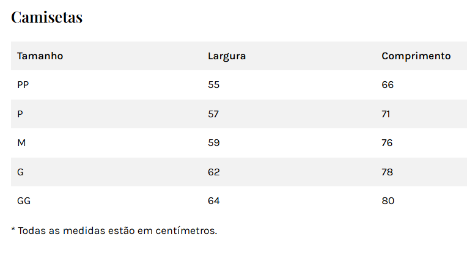Click the G size row label
The height and width of the screenshot is (256, 467).
tap(20, 172)
